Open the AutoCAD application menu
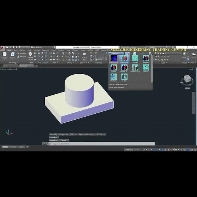197x197 pixels. [x=2, y=48]
